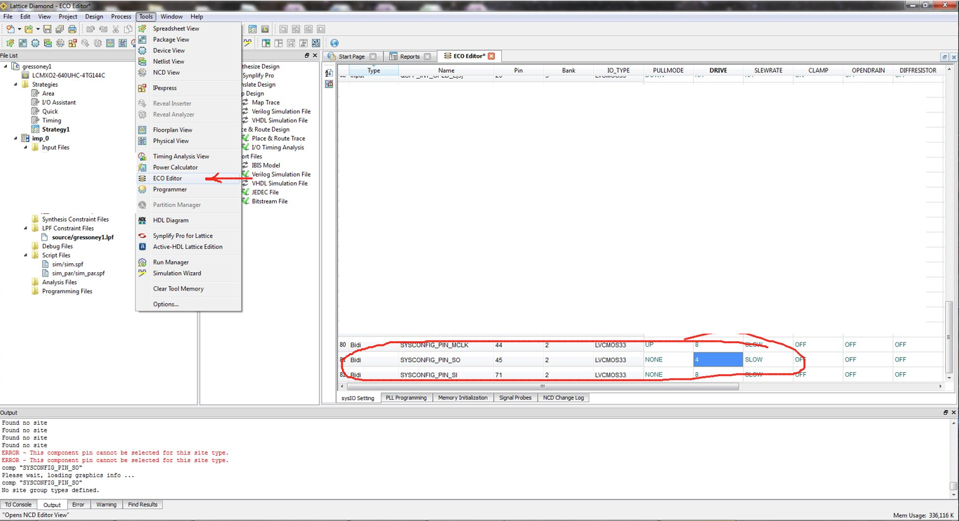Image resolution: width=959 pixels, height=521 pixels.
Task: Open the NCD Change Log tab
Action: [x=563, y=398]
